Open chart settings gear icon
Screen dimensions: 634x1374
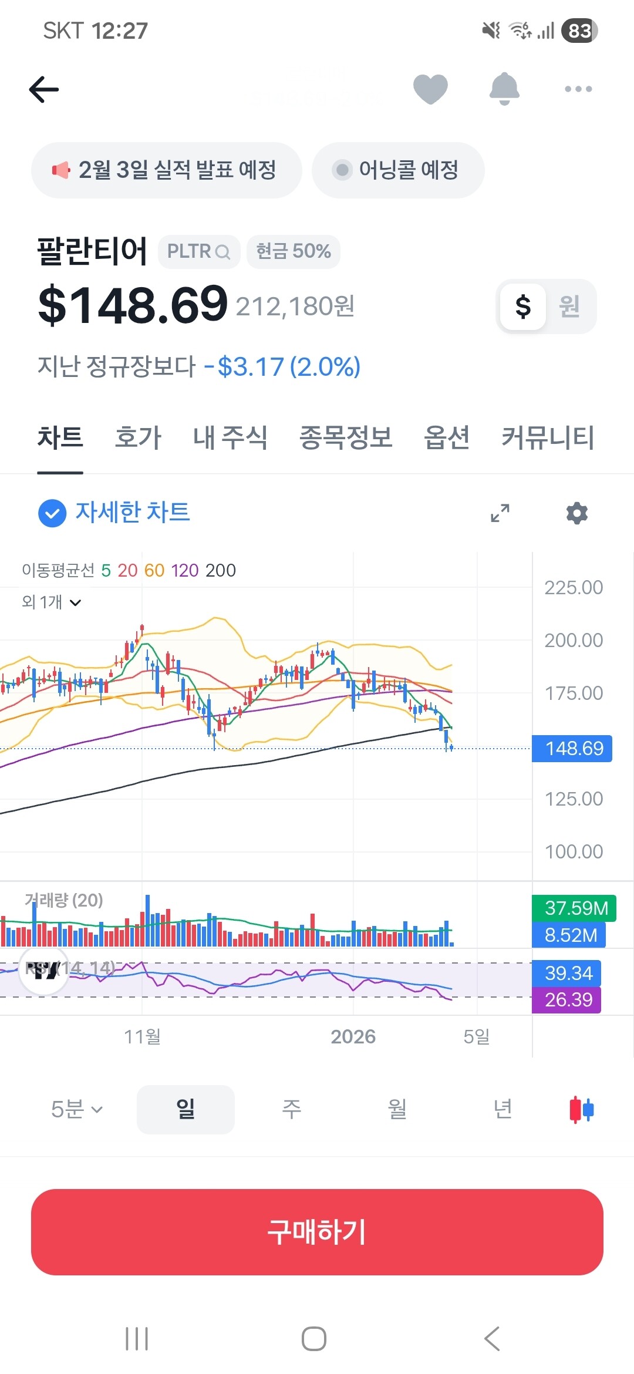[576, 513]
